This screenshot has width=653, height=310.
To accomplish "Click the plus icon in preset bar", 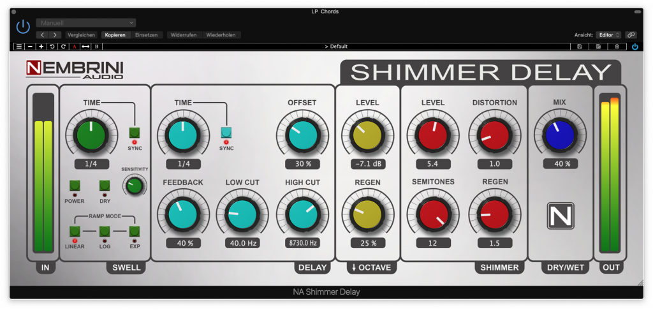I will point(41,47).
